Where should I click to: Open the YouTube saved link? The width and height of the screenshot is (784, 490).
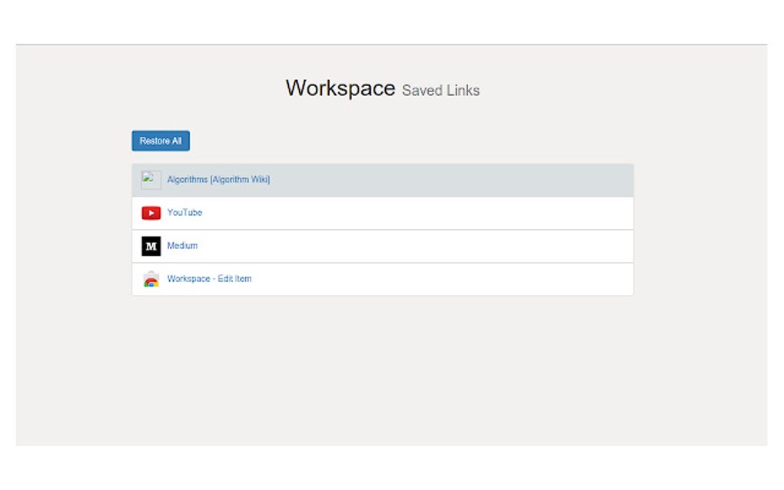coord(184,213)
